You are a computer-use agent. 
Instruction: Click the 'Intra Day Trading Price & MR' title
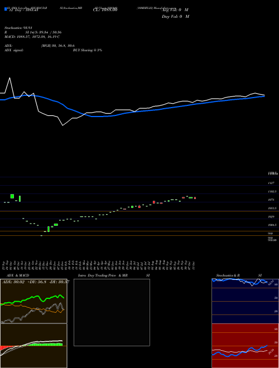pos(103,275)
